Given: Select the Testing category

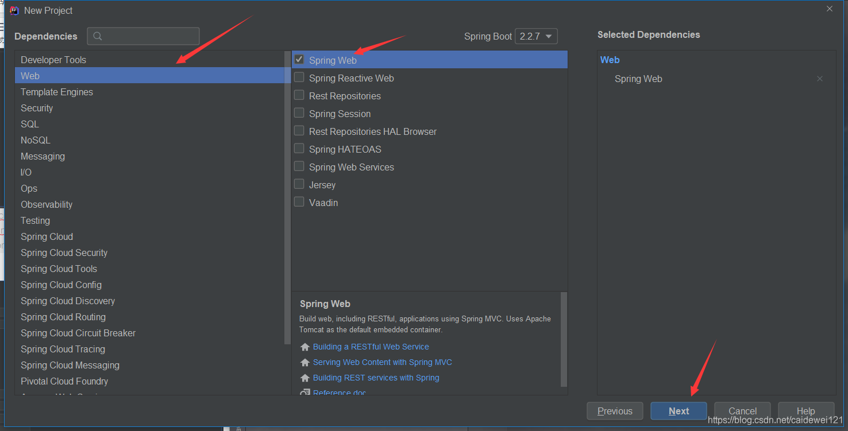Looking at the screenshot, I should click(149, 220).
